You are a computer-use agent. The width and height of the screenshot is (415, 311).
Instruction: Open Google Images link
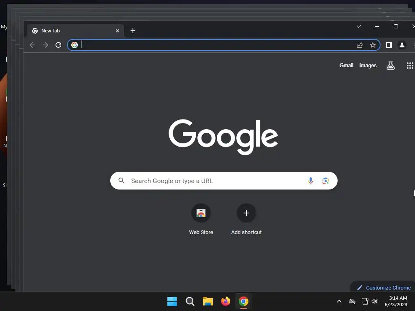(368, 65)
